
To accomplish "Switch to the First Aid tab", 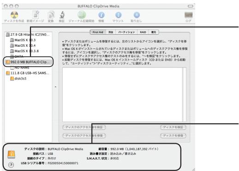I will pyautogui.click(x=98, y=32).
